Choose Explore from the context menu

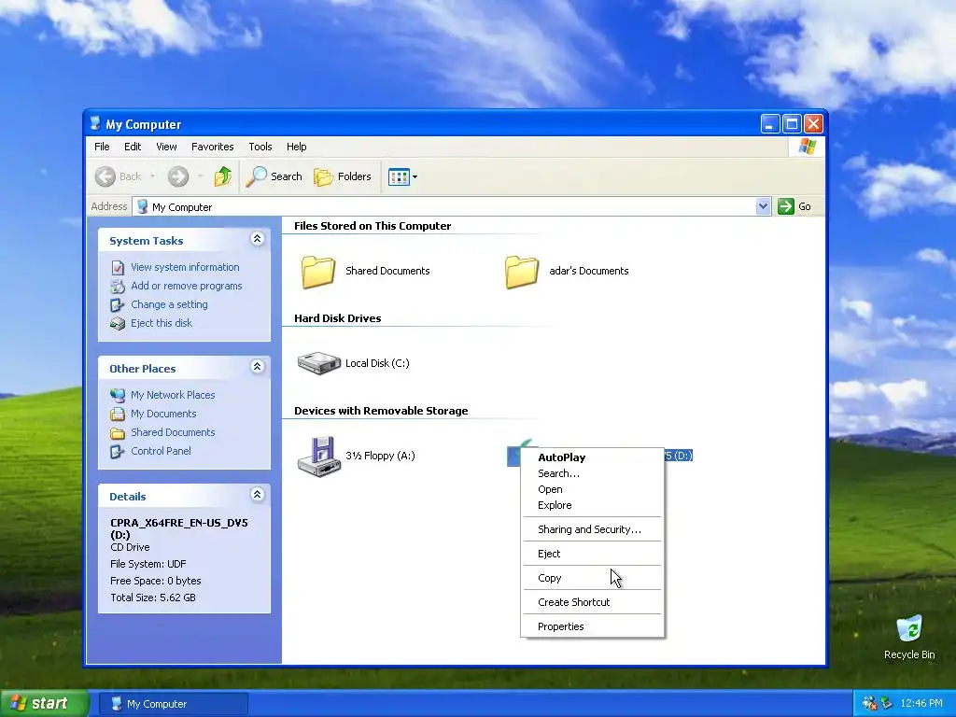point(592,505)
